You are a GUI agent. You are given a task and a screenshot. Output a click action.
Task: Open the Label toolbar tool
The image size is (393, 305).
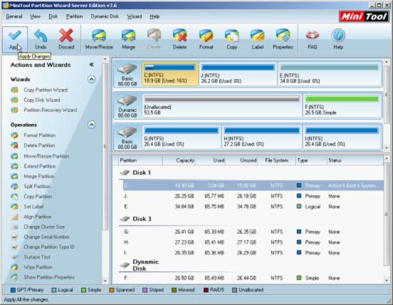[258, 36]
